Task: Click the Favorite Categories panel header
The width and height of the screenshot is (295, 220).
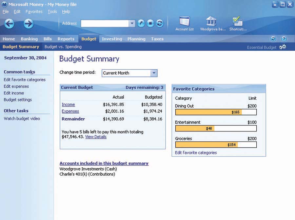Action: point(219,89)
